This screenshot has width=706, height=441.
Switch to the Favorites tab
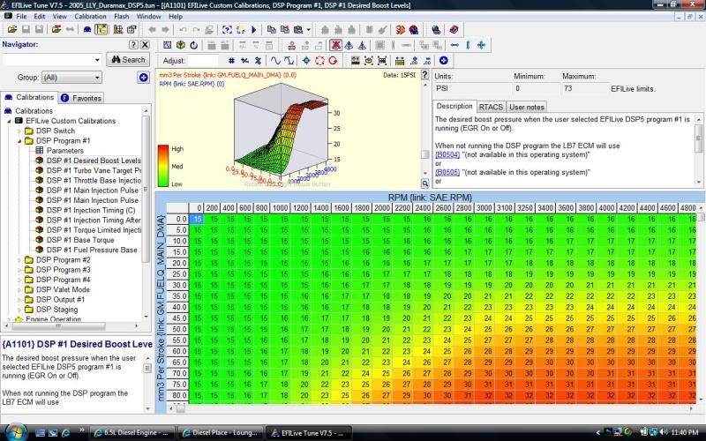pyautogui.click(x=81, y=98)
